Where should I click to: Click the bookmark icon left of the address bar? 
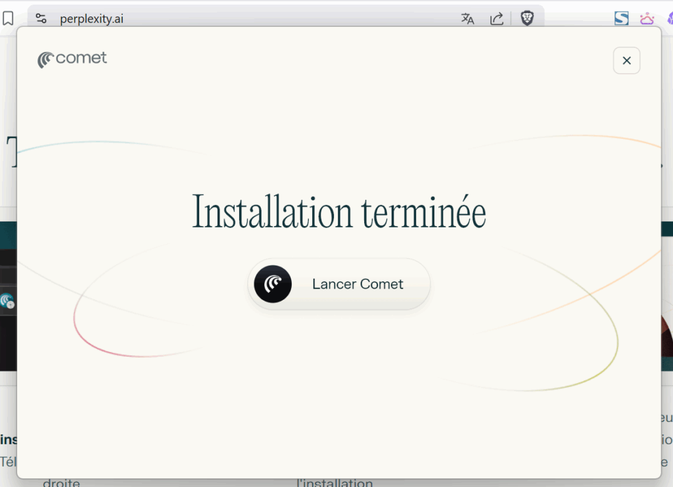(8, 18)
